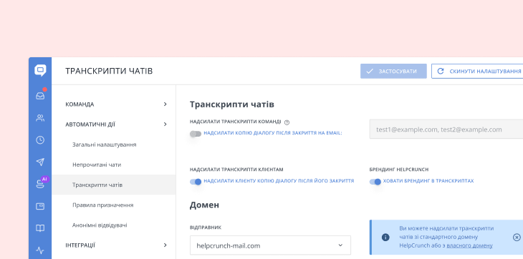523x259 pixels.
Task: Open the helpcrunch-mail.com sender dropdown
Action: [x=270, y=245]
